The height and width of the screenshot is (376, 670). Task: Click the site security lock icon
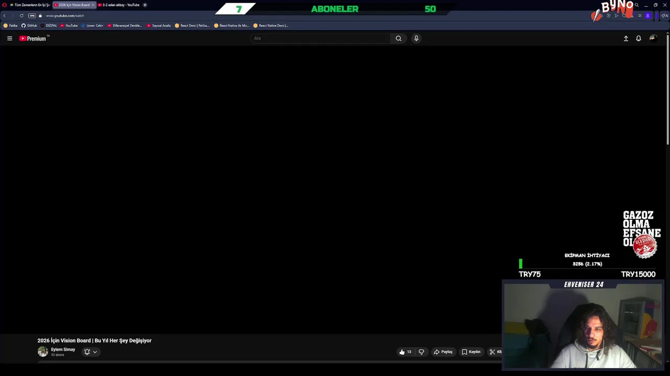(x=40, y=16)
